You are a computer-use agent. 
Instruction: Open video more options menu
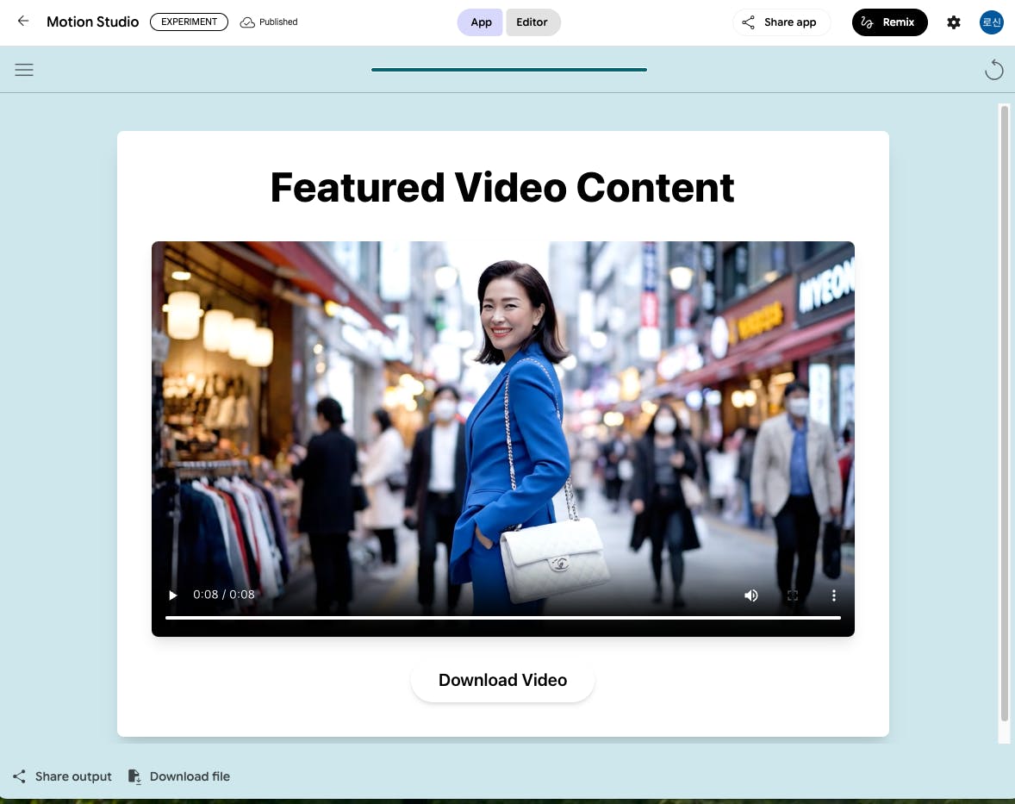[x=834, y=595]
